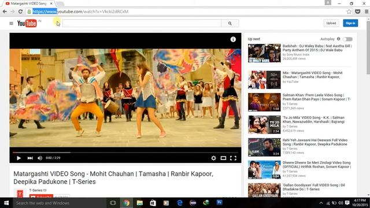Viewport: 370px width, 208px height.
Task: Mute the video volume speaker icon
Action: (x=40, y=158)
